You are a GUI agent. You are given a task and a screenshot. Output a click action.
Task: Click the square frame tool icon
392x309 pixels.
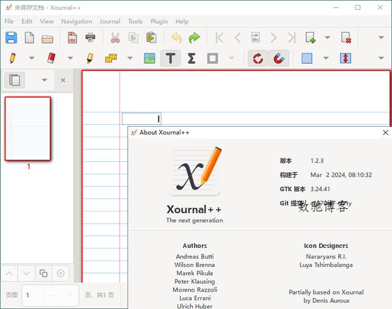click(213, 58)
